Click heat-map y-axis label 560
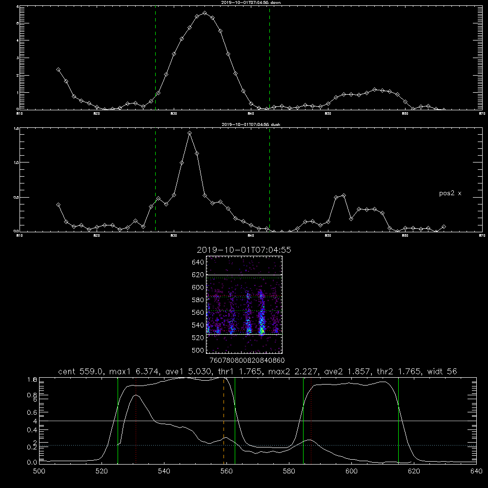The image size is (488, 488). (x=198, y=312)
